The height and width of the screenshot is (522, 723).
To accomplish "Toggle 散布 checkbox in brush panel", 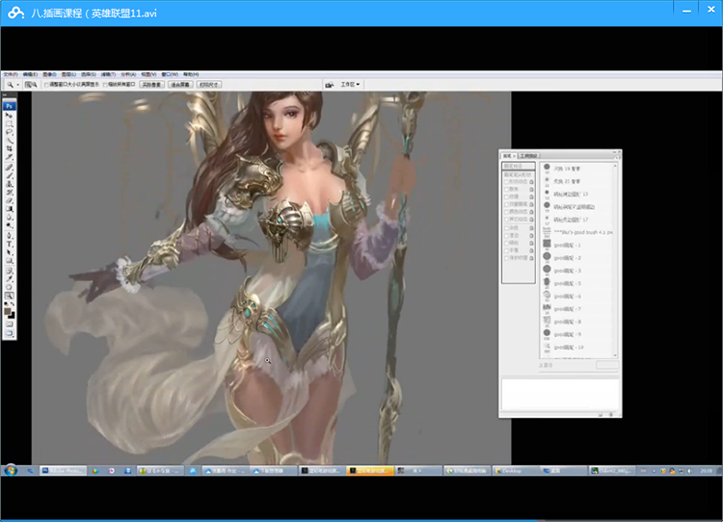I will point(506,190).
